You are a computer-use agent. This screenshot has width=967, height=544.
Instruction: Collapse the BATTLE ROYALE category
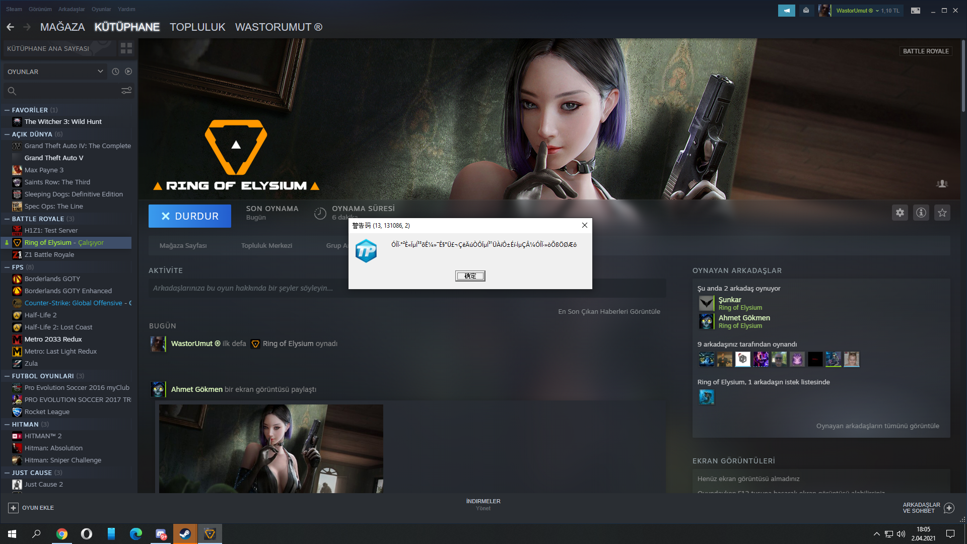tap(7, 219)
